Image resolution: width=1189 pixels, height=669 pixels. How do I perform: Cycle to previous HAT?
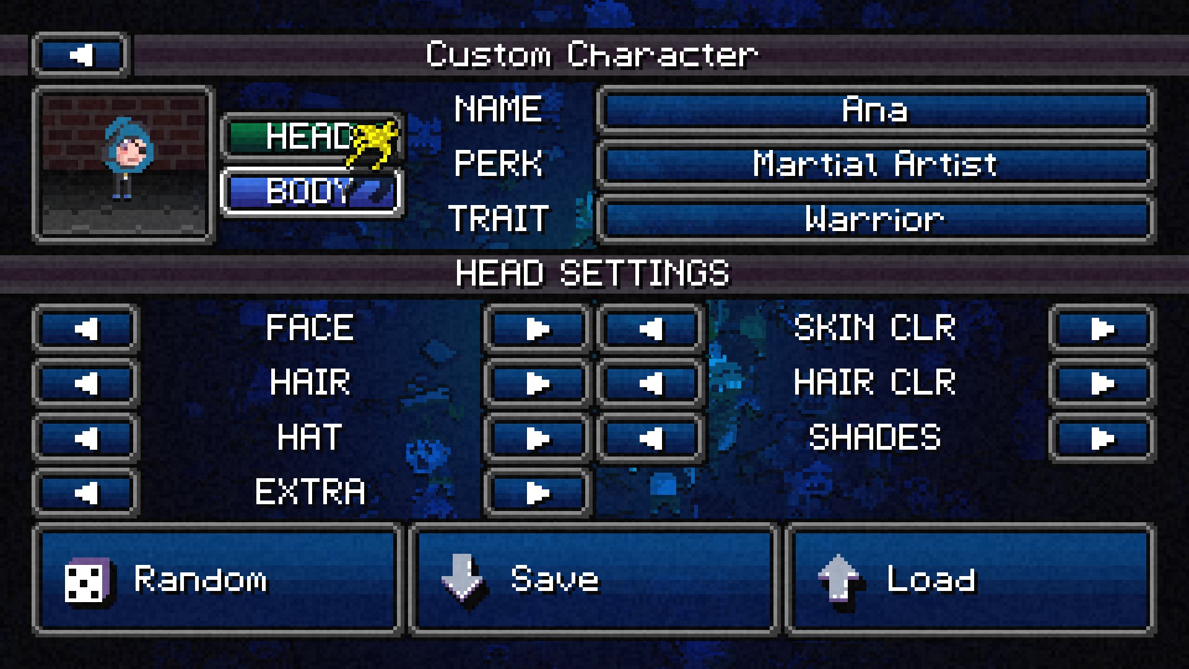pos(85,439)
